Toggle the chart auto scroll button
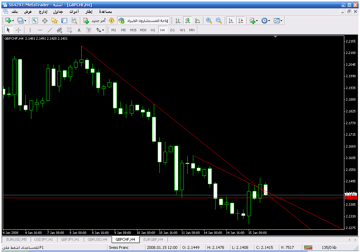 pyautogui.click(x=231, y=21)
